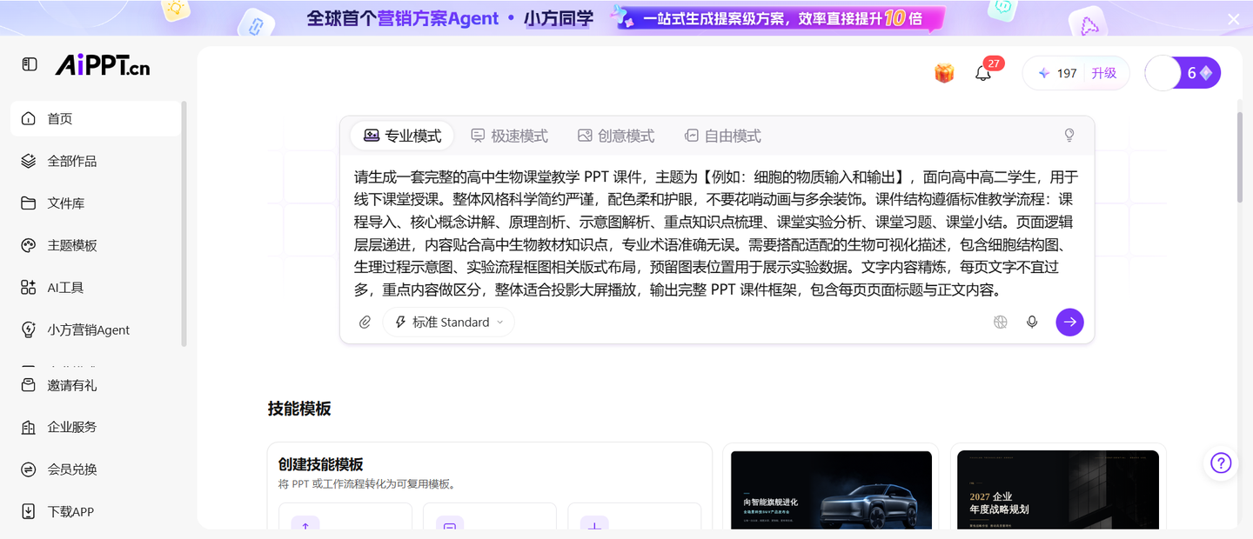Open the 向智能旗舰进化 car template thumbnail
This screenshot has height=539, width=1253.
tap(831, 489)
